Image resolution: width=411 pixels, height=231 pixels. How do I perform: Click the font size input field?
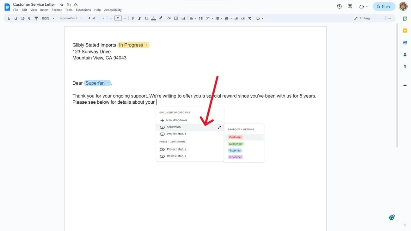tap(118, 18)
